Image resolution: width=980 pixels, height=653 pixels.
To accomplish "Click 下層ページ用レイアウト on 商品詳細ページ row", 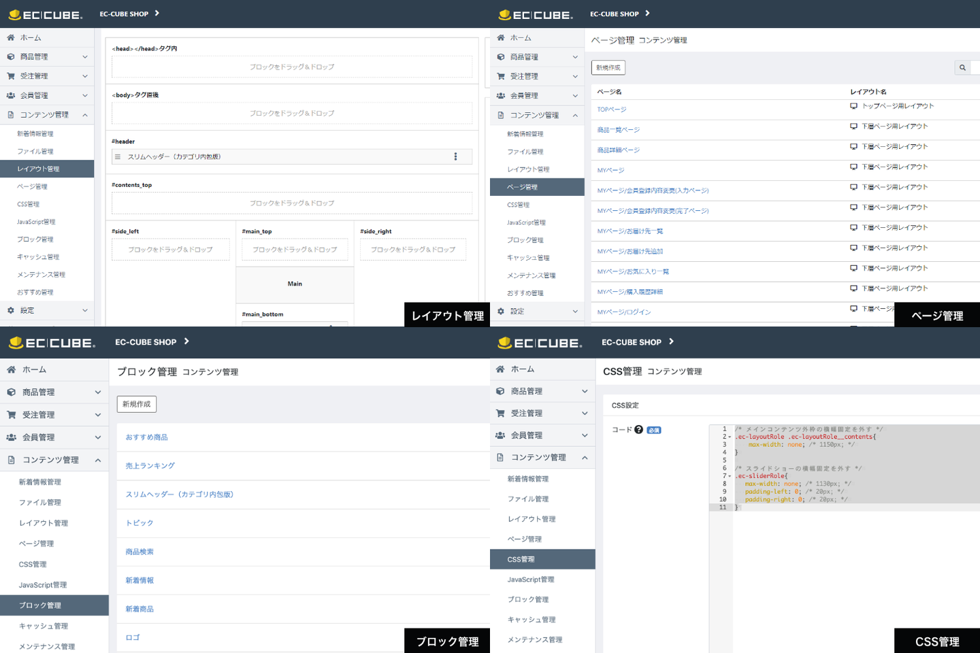I will (x=895, y=147).
